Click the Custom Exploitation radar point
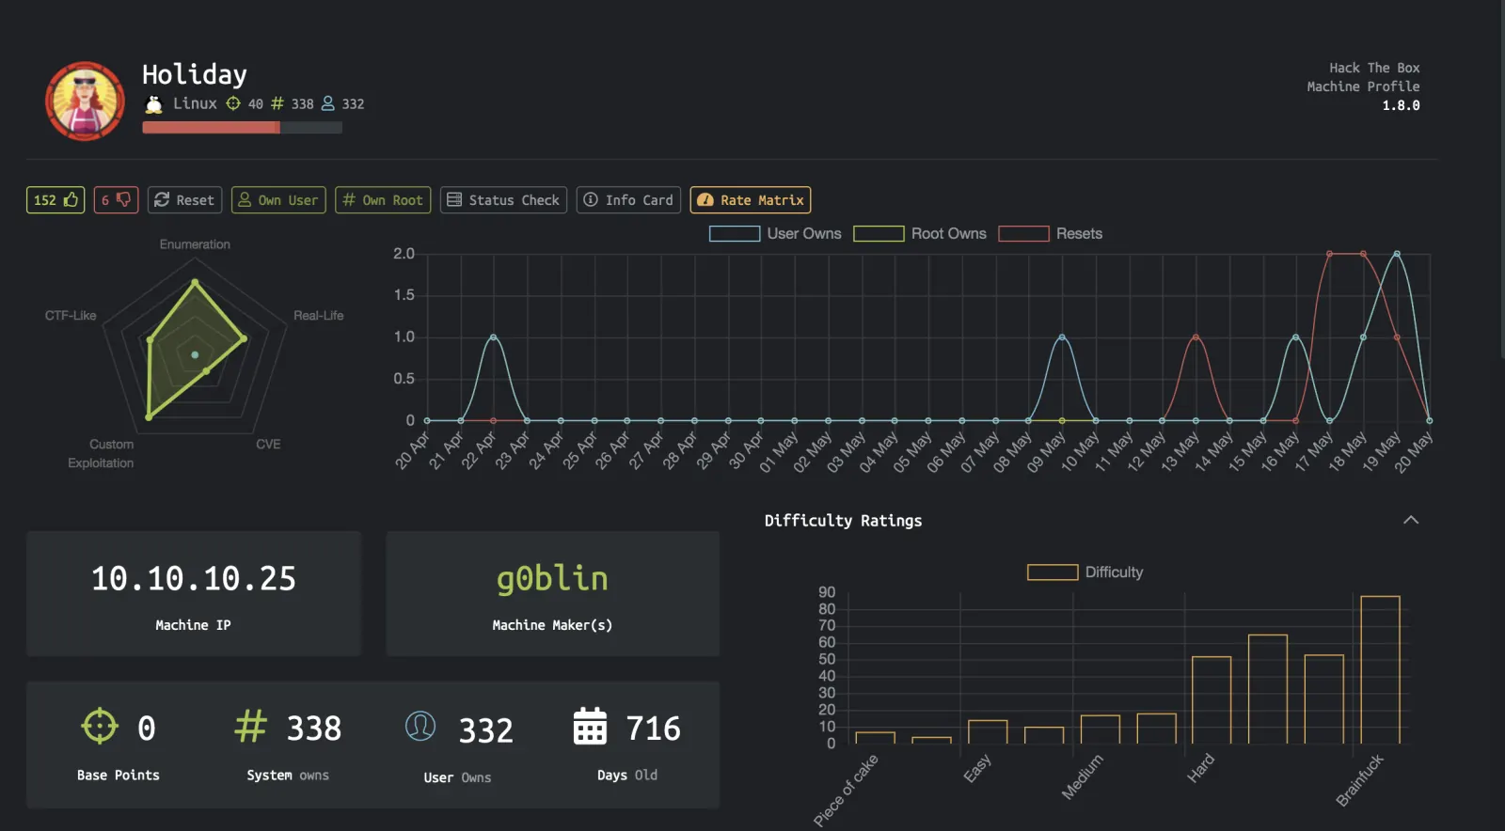This screenshot has height=831, width=1505. pos(149,416)
